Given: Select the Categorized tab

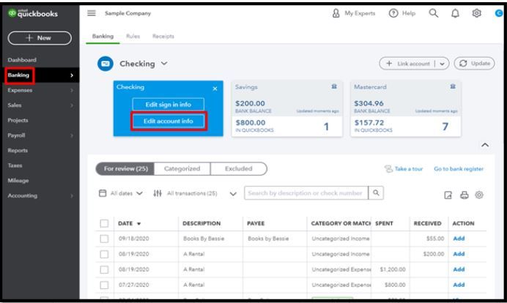Looking at the screenshot, I should point(182,168).
